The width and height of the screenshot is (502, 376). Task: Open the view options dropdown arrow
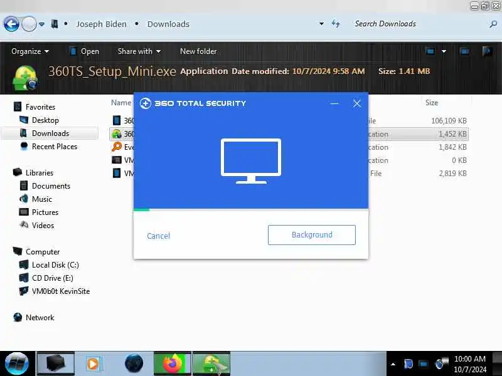(x=444, y=51)
